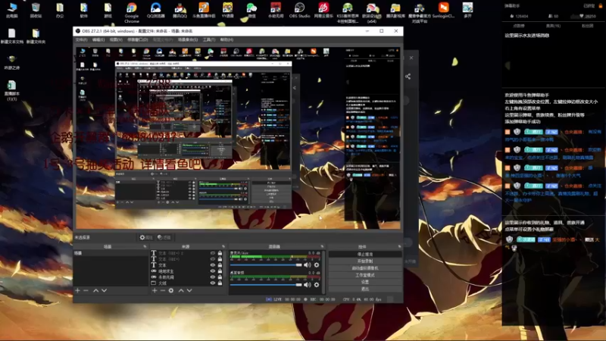
Task: Open the 帮助(H) menu in OBS
Action: pos(226,40)
